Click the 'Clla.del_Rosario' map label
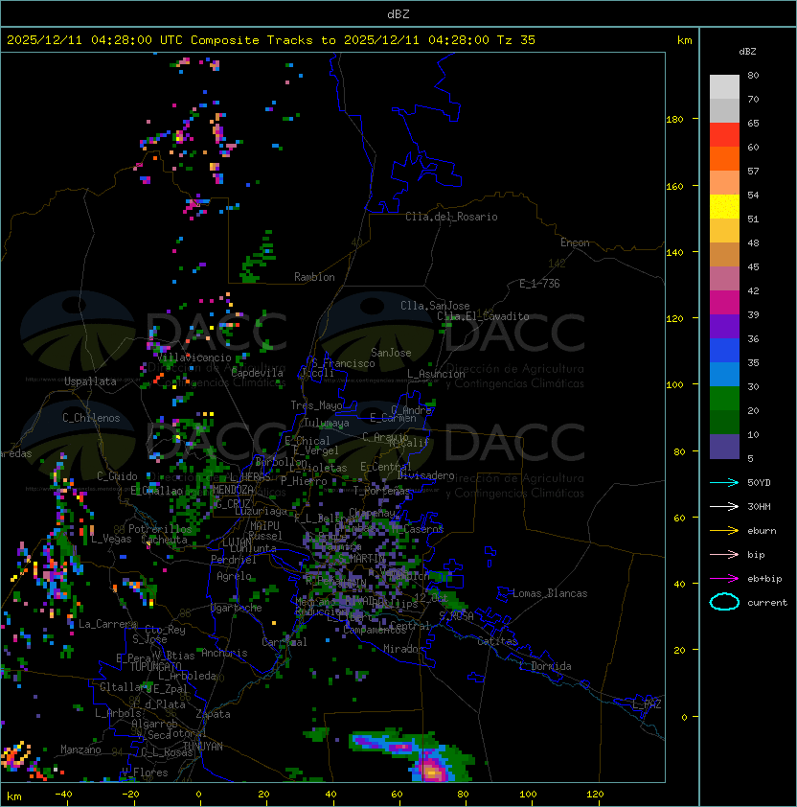797x807 pixels. [x=451, y=217]
